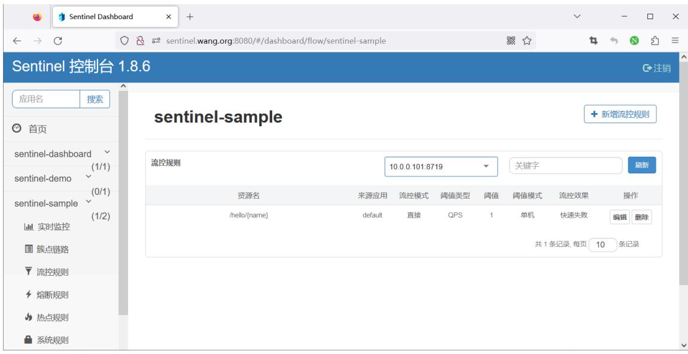Select sentinel-dashboard in the sidebar
The image size is (688, 354).
click(53, 154)
